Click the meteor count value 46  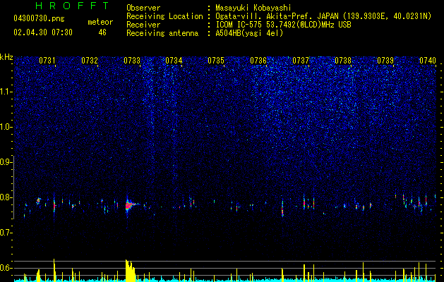click(102, 32)
